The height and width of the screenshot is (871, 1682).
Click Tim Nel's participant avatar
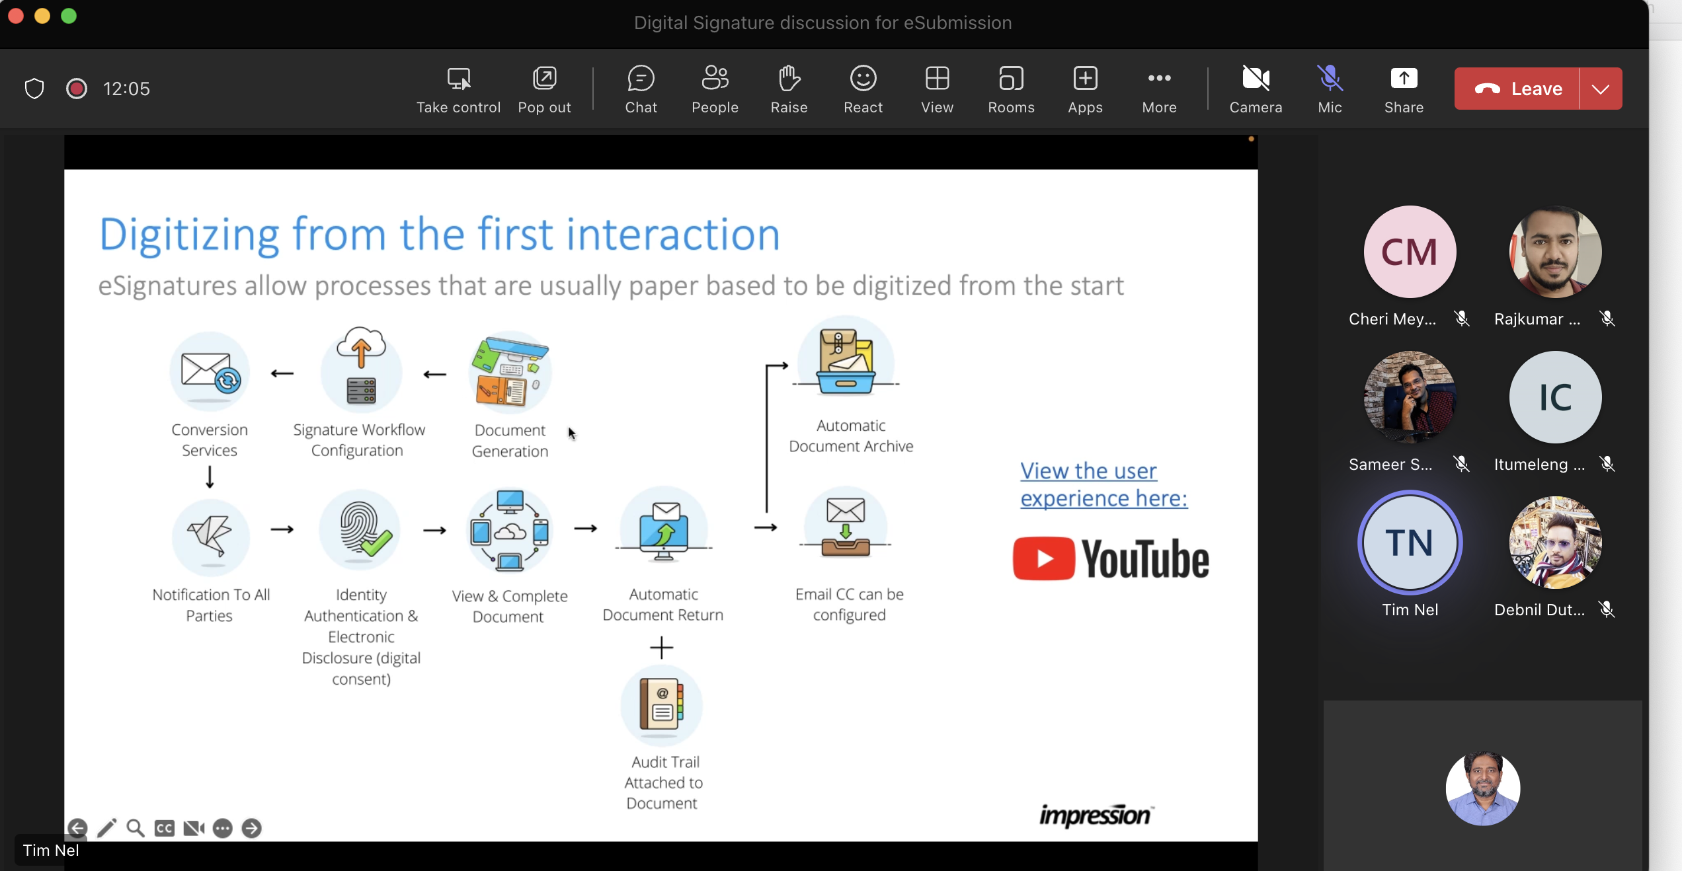pyautogui.click(x=1410, y=543)
